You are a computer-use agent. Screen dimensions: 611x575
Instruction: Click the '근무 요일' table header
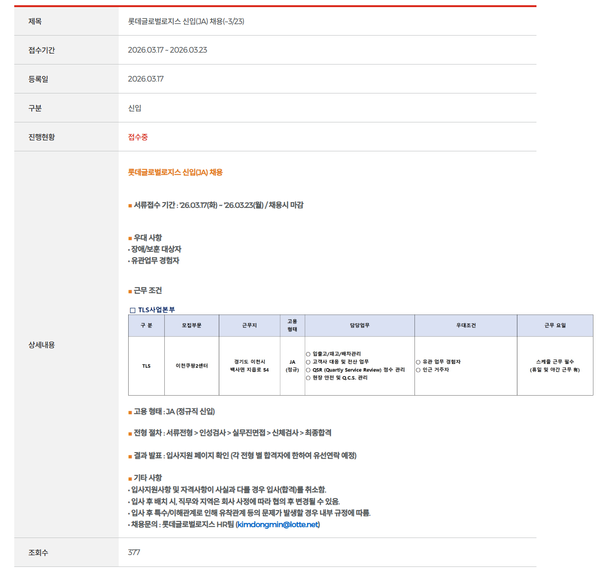tap(555, 325)
